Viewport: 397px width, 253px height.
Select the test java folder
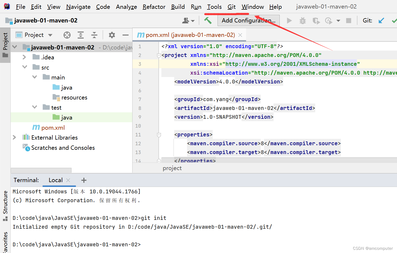coord(67,117)
